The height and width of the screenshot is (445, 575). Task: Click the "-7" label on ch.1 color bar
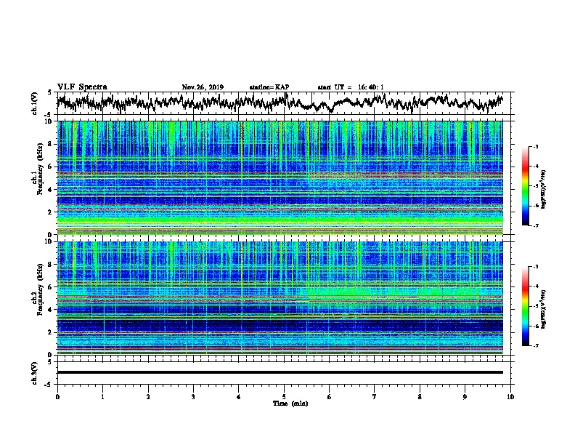coord(535,226)
